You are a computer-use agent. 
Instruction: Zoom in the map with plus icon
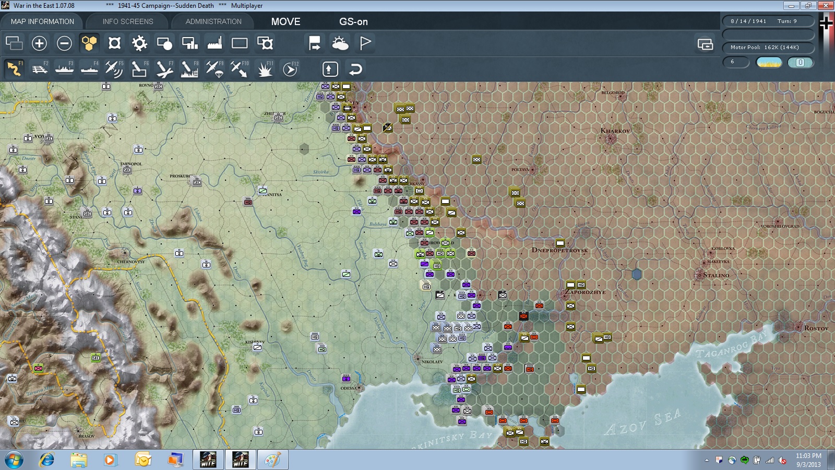(39, 43)
